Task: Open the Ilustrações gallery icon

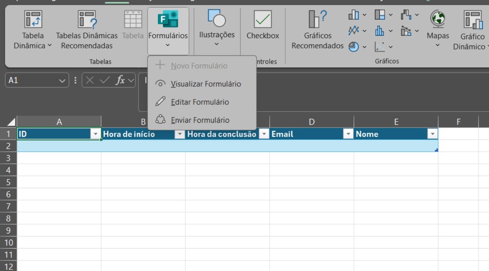Action: tap(217, 18)
